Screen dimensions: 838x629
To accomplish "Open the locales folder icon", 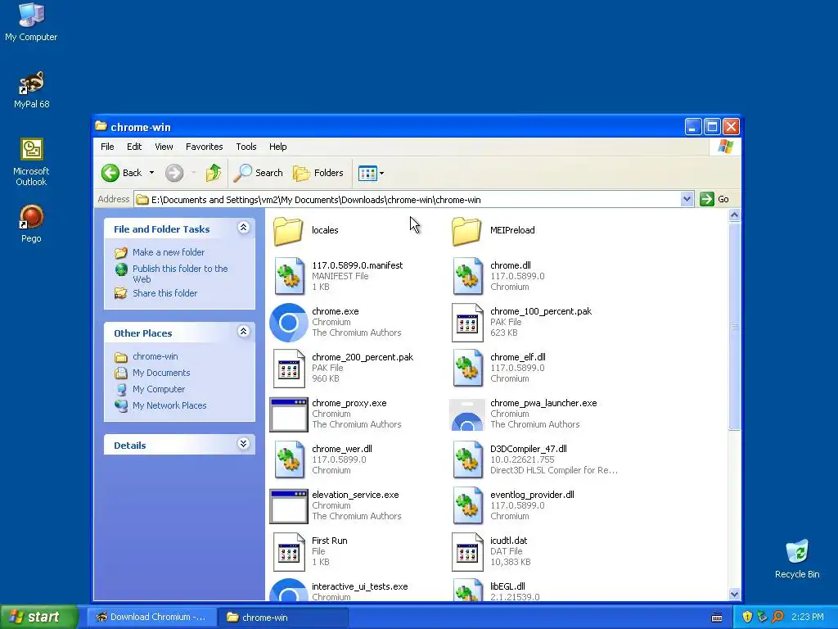I will coord(289,230).
